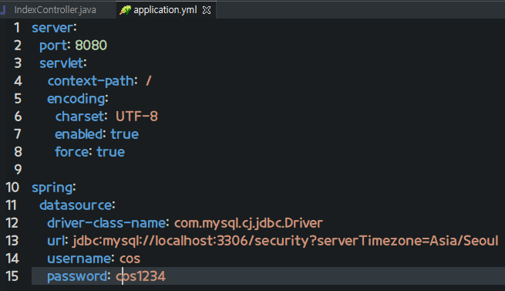
Task: Click line number 1 in the gutter
Action: pyautogui.click(x=17, y=28)
